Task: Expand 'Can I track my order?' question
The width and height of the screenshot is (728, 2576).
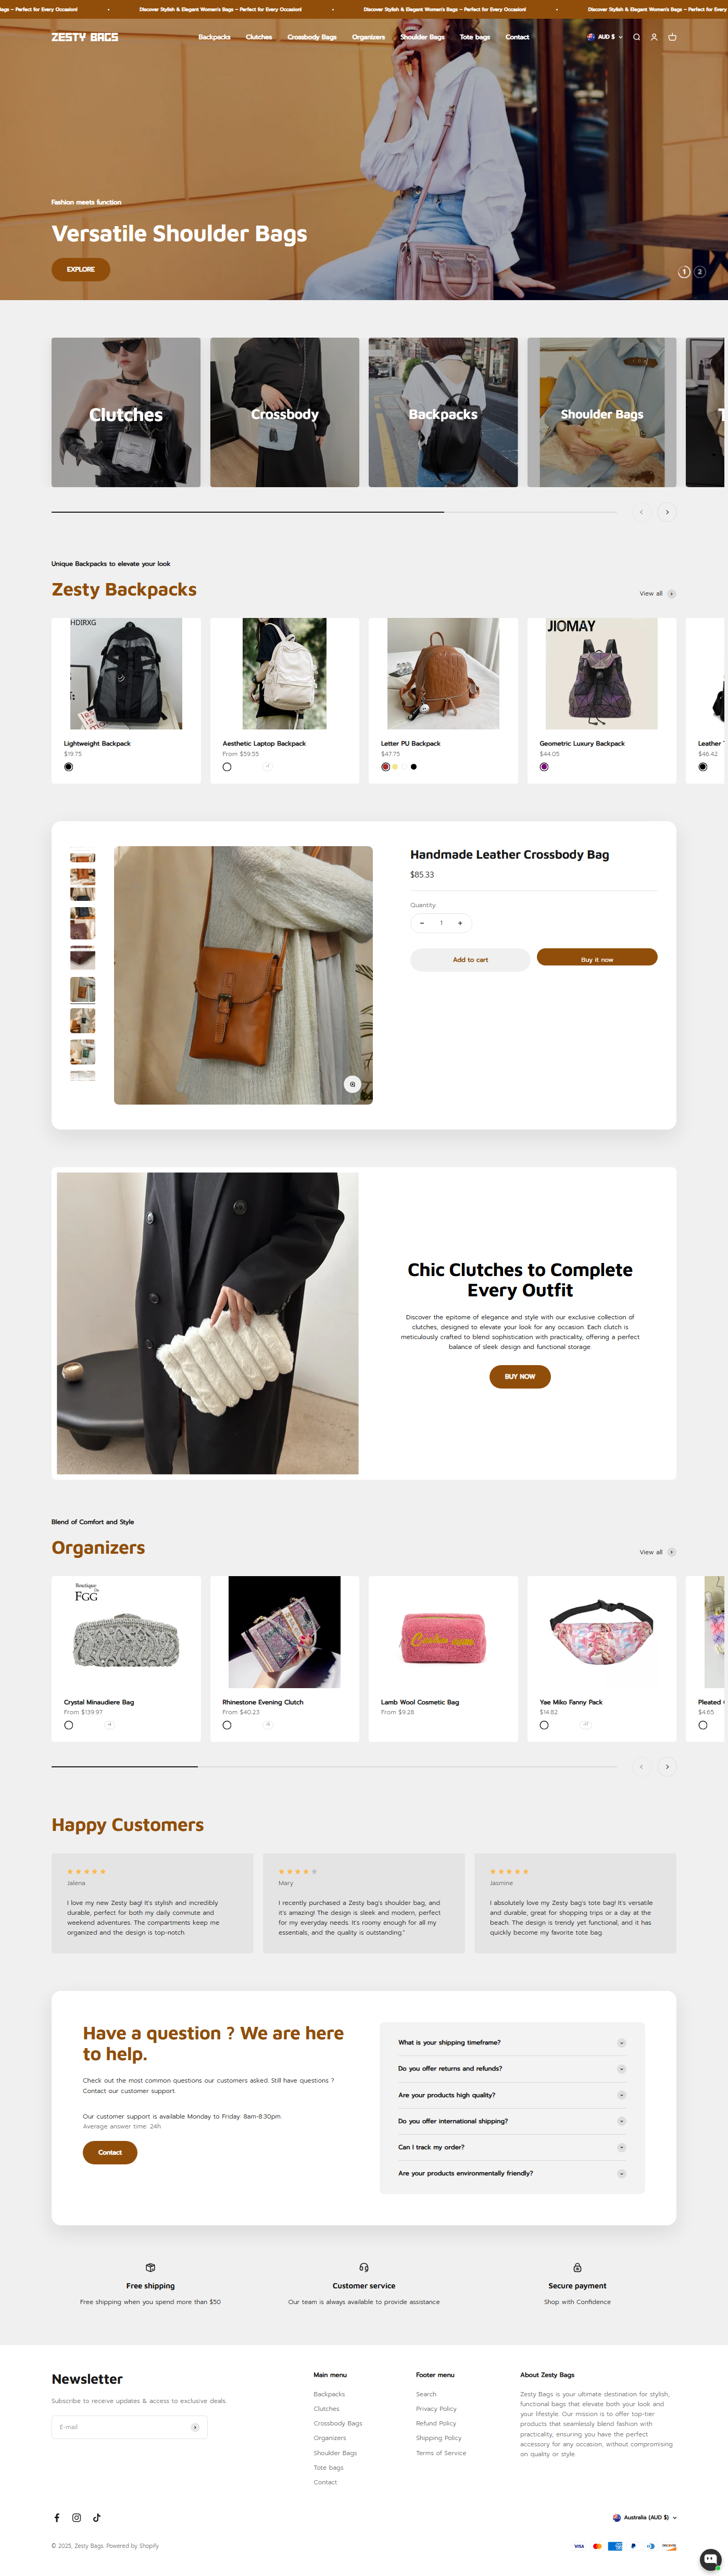Action: (512, 2147)
